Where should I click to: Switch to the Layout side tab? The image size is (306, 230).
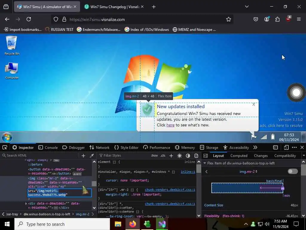pyautogui.click(x=218, y=155)
